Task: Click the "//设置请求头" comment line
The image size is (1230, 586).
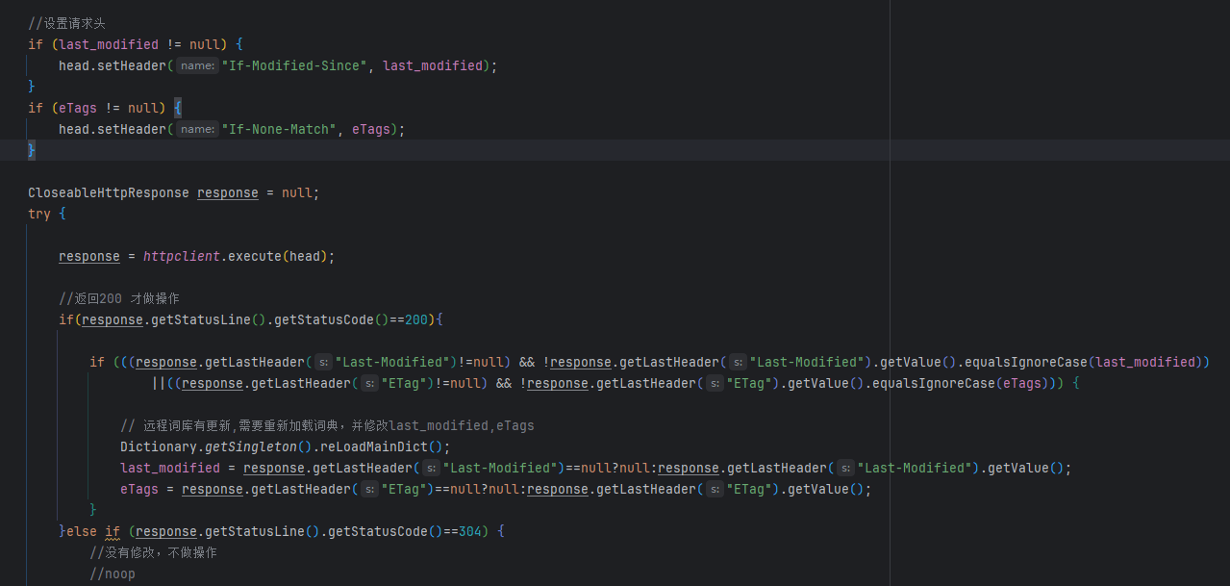Action: (66, 23)
